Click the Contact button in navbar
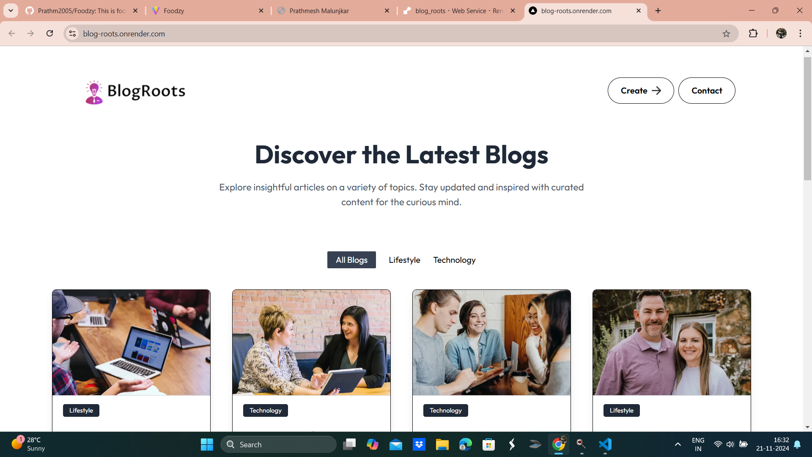The width and height of the screenshot is (812, 457). (x=707, y=91)
